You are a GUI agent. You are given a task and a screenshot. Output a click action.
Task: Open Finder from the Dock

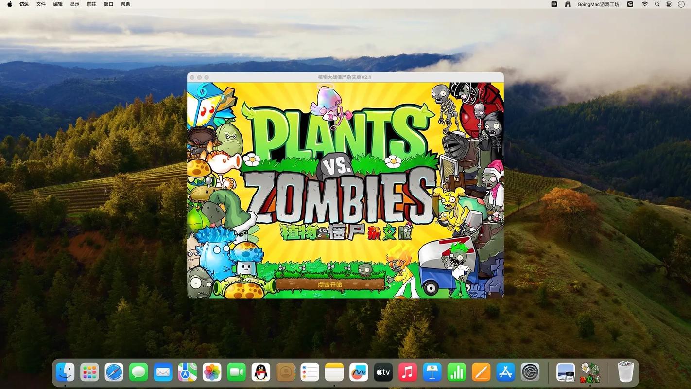pos(65,372)
